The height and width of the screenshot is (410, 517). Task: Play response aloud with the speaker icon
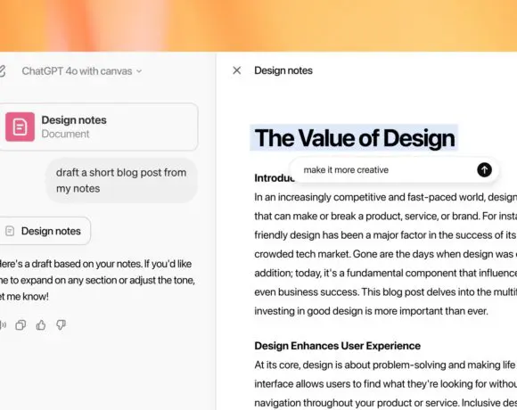(3, 325)
